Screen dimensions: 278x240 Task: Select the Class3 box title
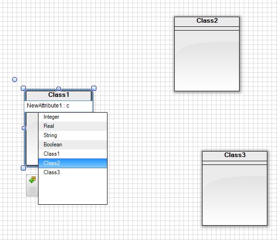pos(235,156)
